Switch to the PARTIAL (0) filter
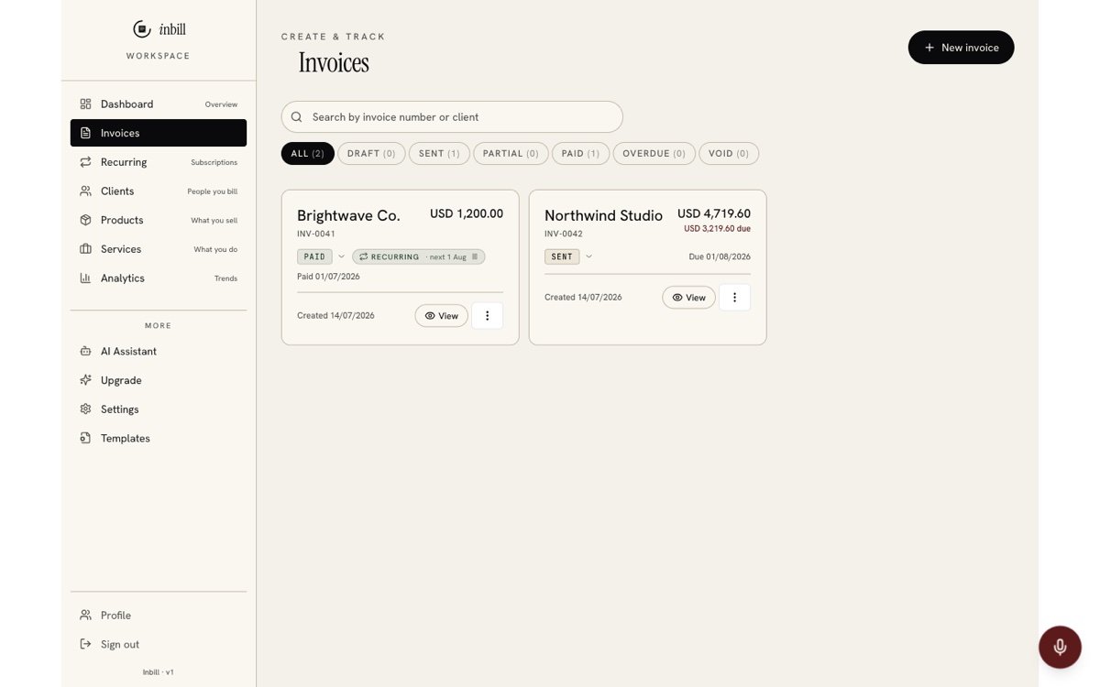Image resolution: width=1100 pixels, height=687 pixels. [511, 154]
